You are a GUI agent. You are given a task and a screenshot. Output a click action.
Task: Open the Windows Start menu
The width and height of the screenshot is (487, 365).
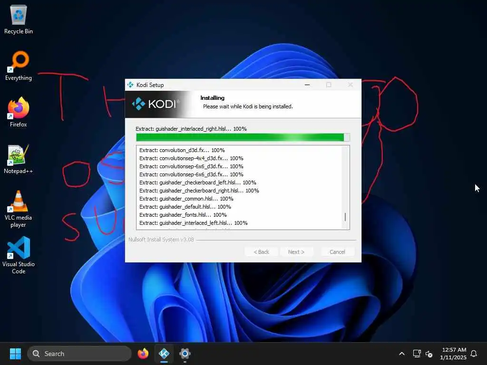[x=15, y=354]
